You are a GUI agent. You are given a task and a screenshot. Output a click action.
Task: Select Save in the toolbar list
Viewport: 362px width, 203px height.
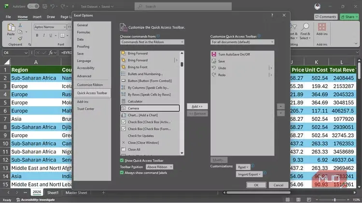click(242, 61)
